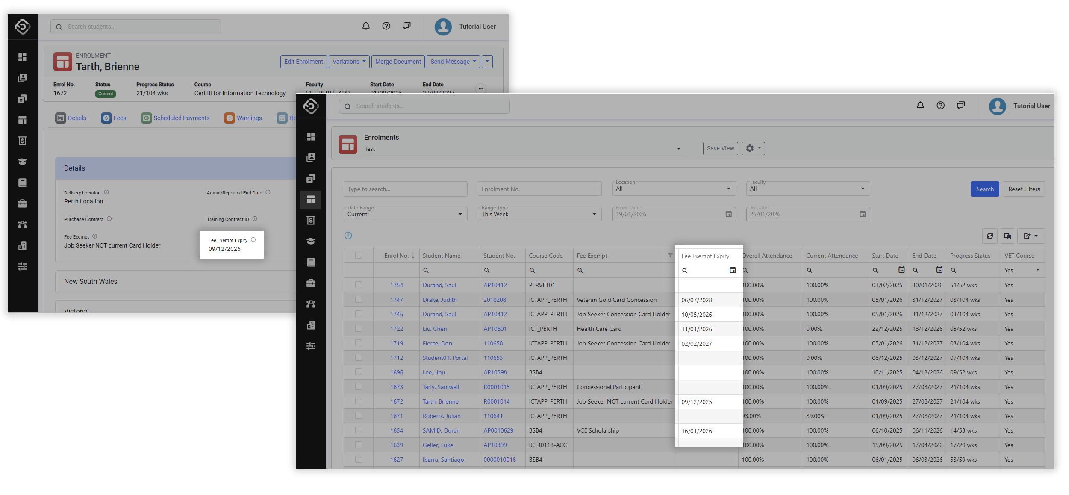Open the To Date calendar picker
1069x495 pixels.
pos(863,214)
